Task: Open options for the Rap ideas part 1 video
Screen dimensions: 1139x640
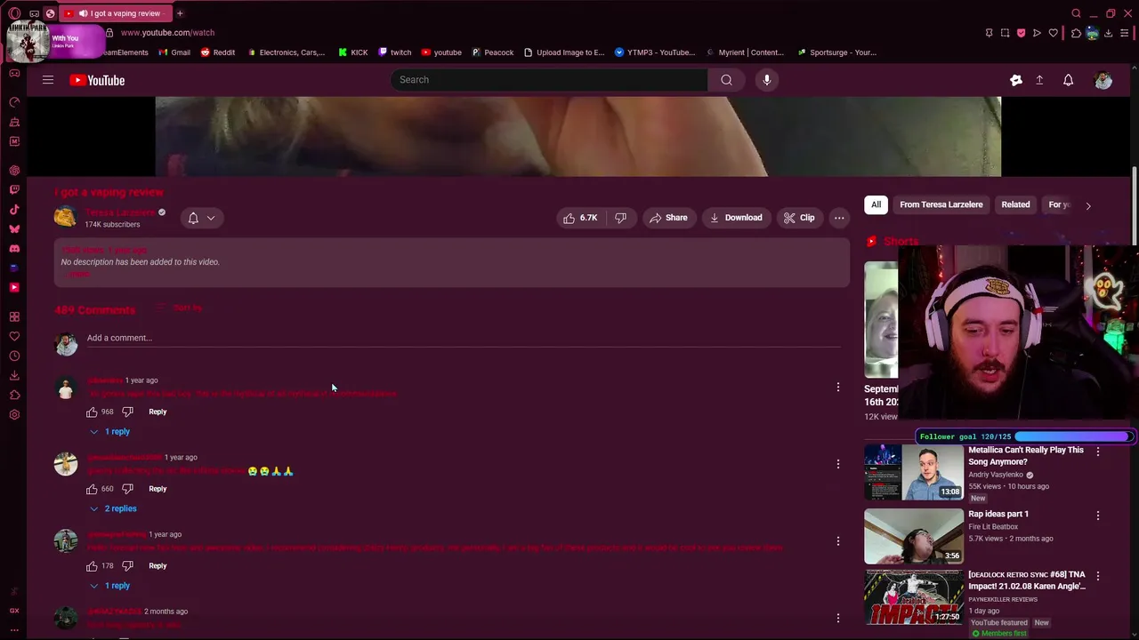Action: [1097, 516]
